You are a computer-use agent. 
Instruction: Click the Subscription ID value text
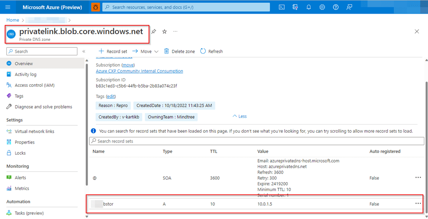(x=137, y=86)
